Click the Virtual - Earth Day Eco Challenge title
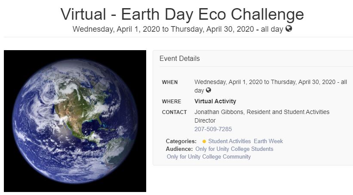The height and width of the screenshot is (195, 353). (182, 14)
